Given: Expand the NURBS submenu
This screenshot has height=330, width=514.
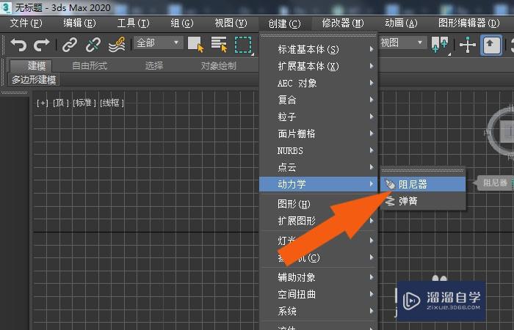Looking at the screenshot, I should [318, 150].
